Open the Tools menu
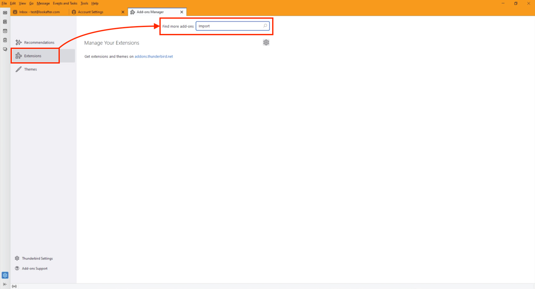 [x=84, y=3]
